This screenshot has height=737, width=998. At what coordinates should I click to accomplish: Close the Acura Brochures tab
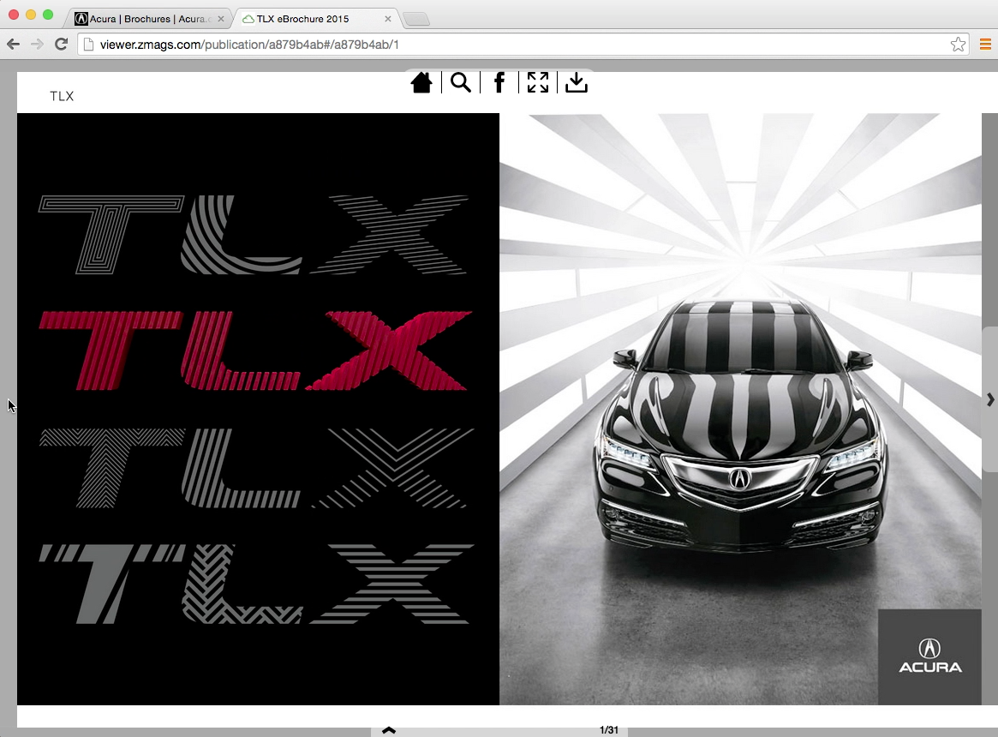221,19
